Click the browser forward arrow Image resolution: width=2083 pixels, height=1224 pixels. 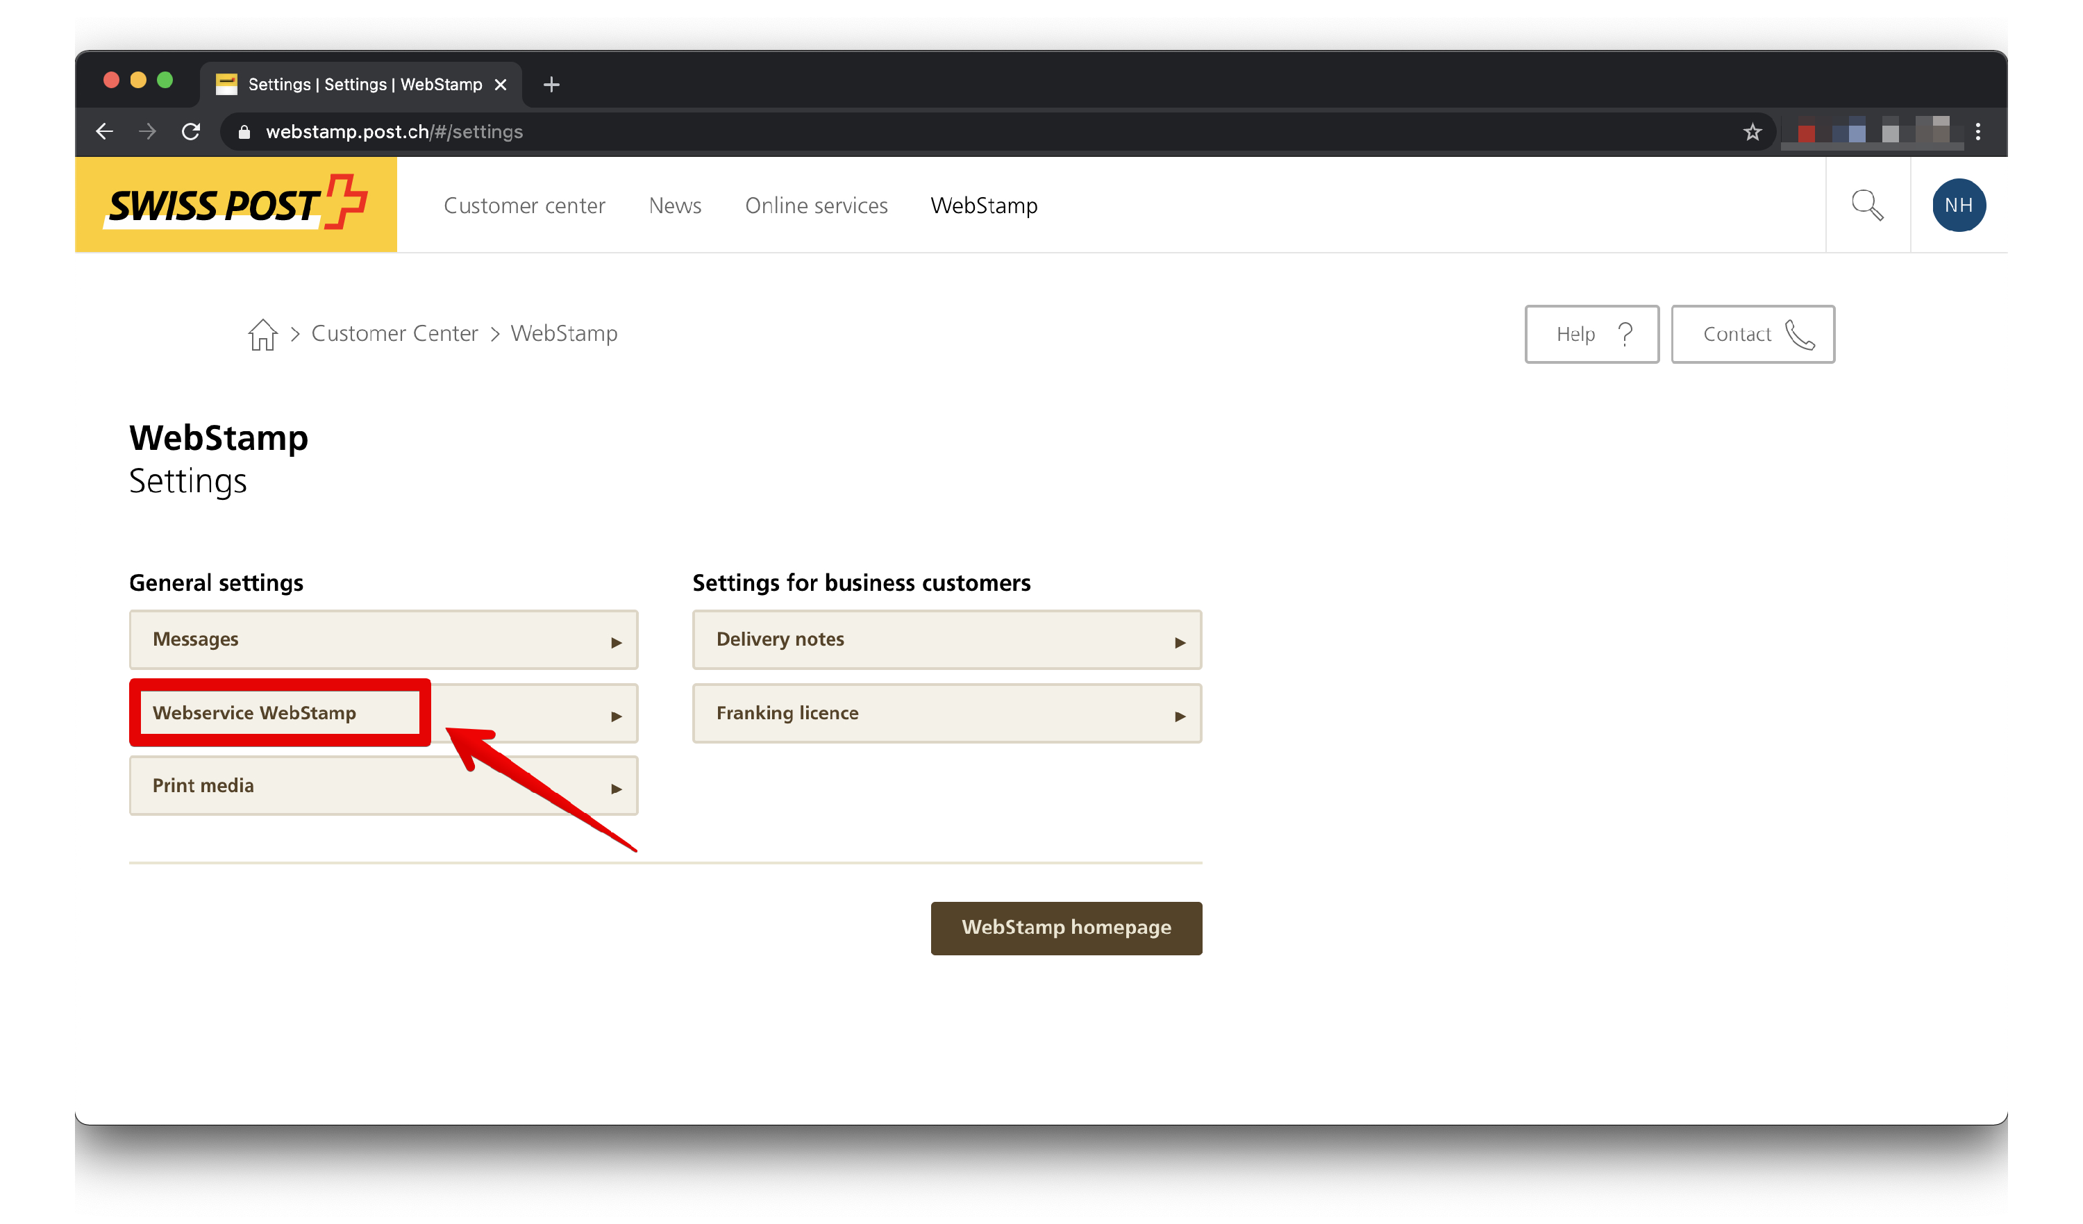click(x=147, y=131)
